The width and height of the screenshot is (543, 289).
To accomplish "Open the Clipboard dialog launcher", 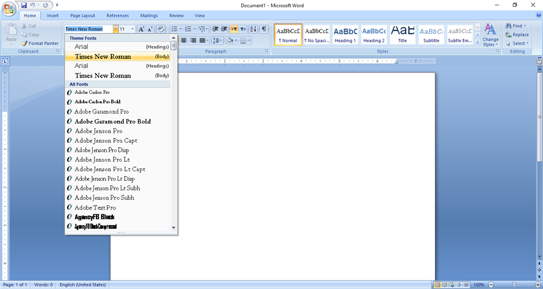I will (x=58, y=51).
